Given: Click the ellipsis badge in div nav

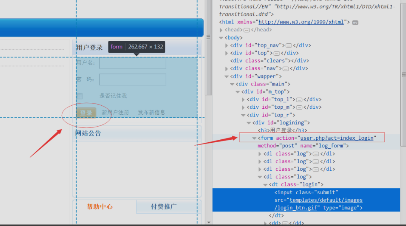Looking at the screenshot, I should click(x=286, y=69).
